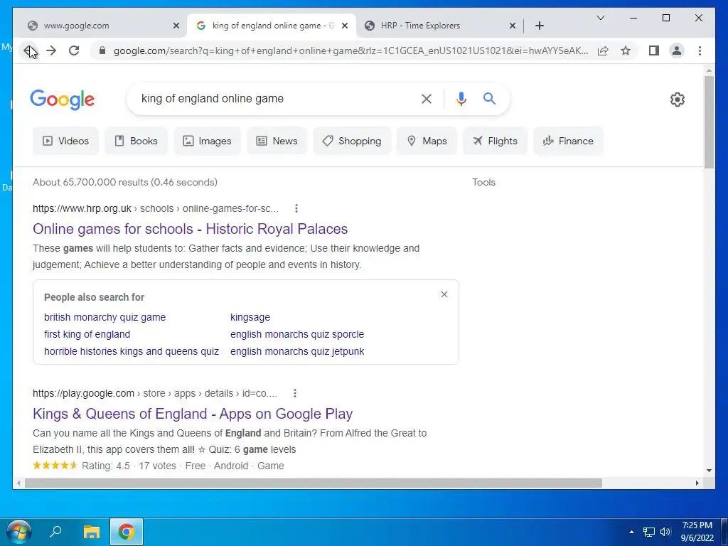Open network status in system tray
Viewport: 728px width, 546px height.
648,532
